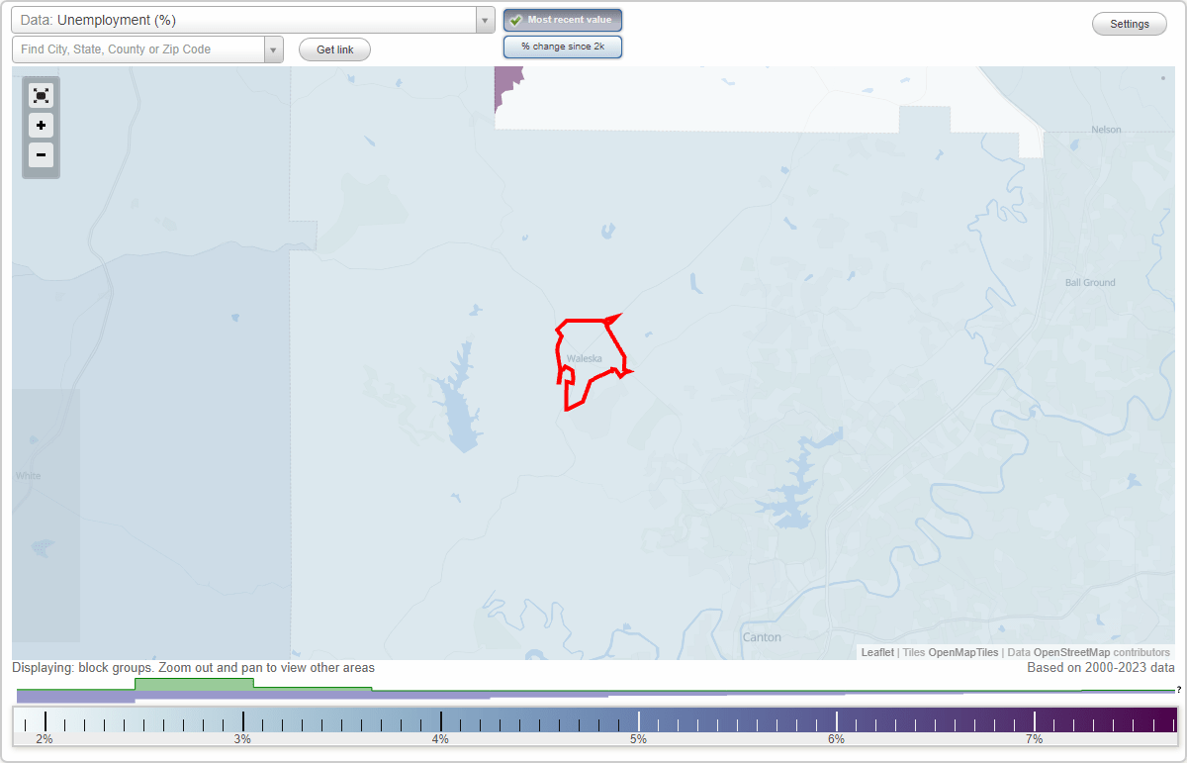Open the OpenMapTiles attribution link
1187x763 pixels.
click(962, 652)
